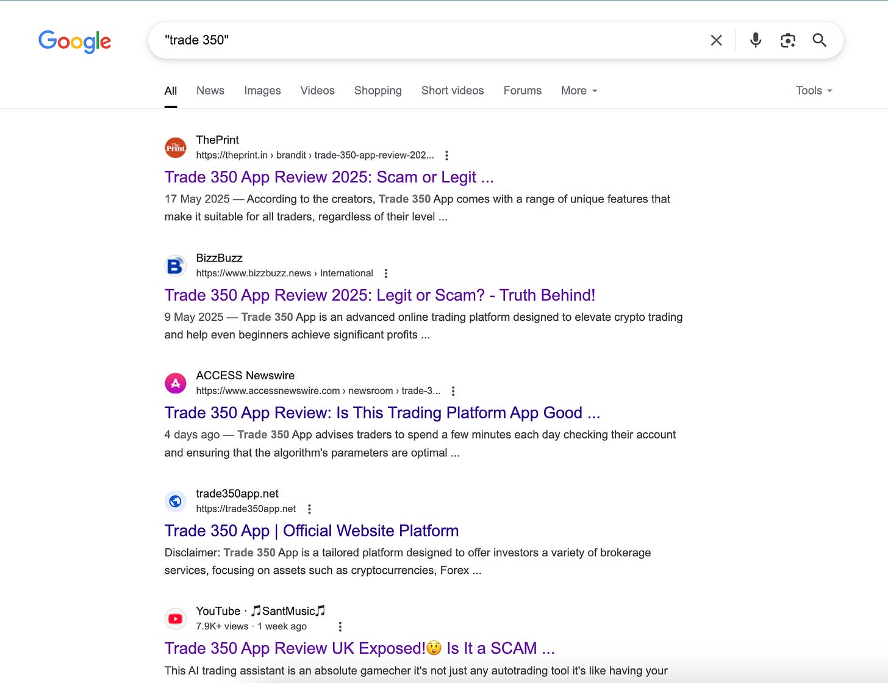Viewport: 888px width, 683px height.
Task: Start voice search with the microphone icon
Action: (755, 40)
